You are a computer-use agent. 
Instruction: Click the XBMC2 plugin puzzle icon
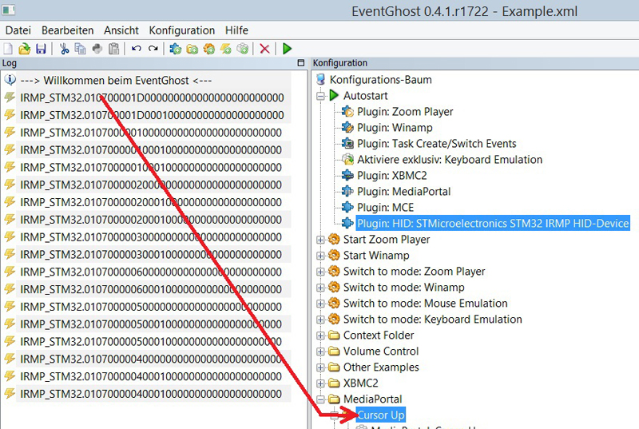347,175
